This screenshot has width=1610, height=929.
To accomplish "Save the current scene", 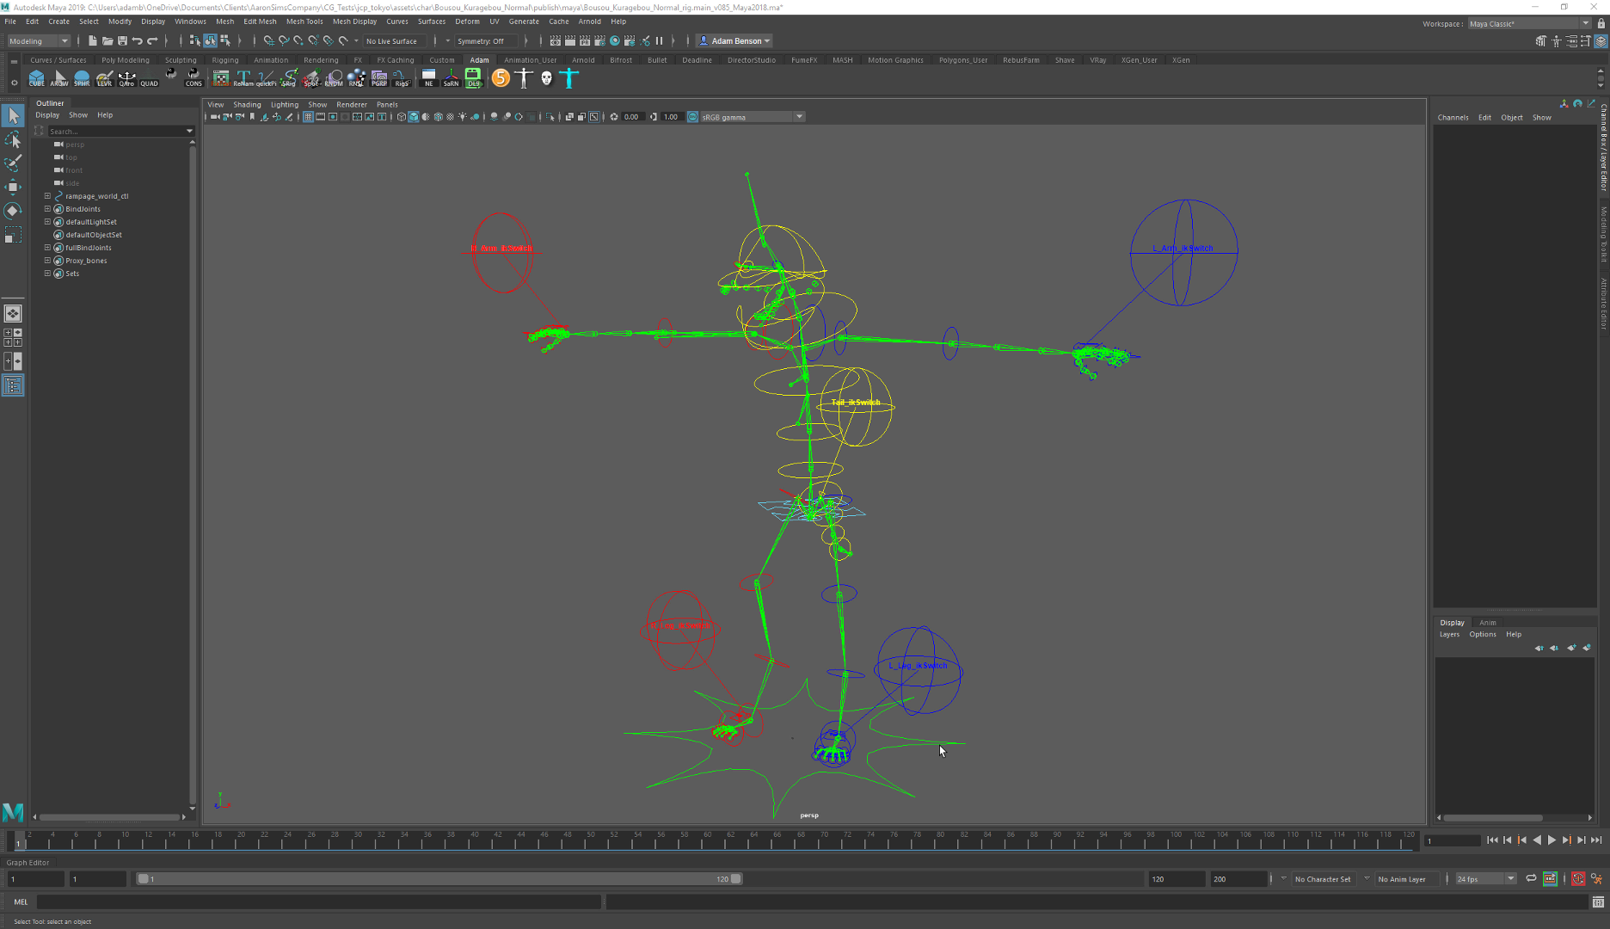I will coord(122,40).
